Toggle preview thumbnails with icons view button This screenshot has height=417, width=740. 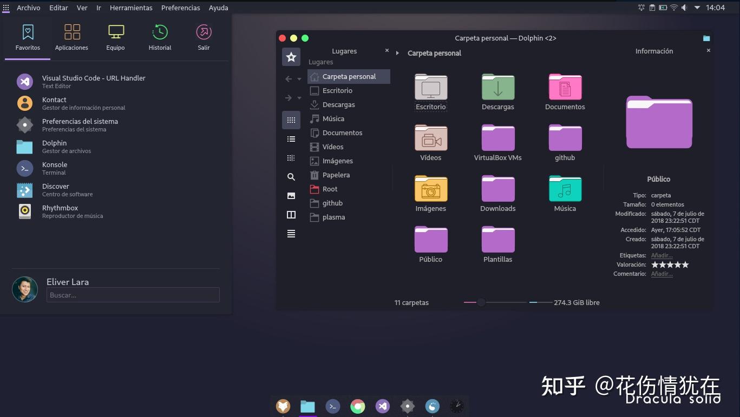click(x=291, y=120)
